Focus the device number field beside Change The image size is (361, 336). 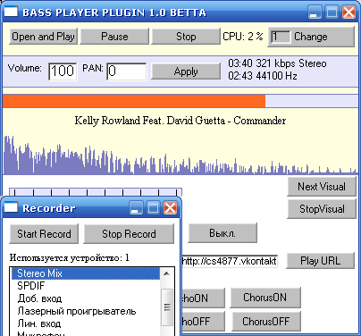coord(281,37)
